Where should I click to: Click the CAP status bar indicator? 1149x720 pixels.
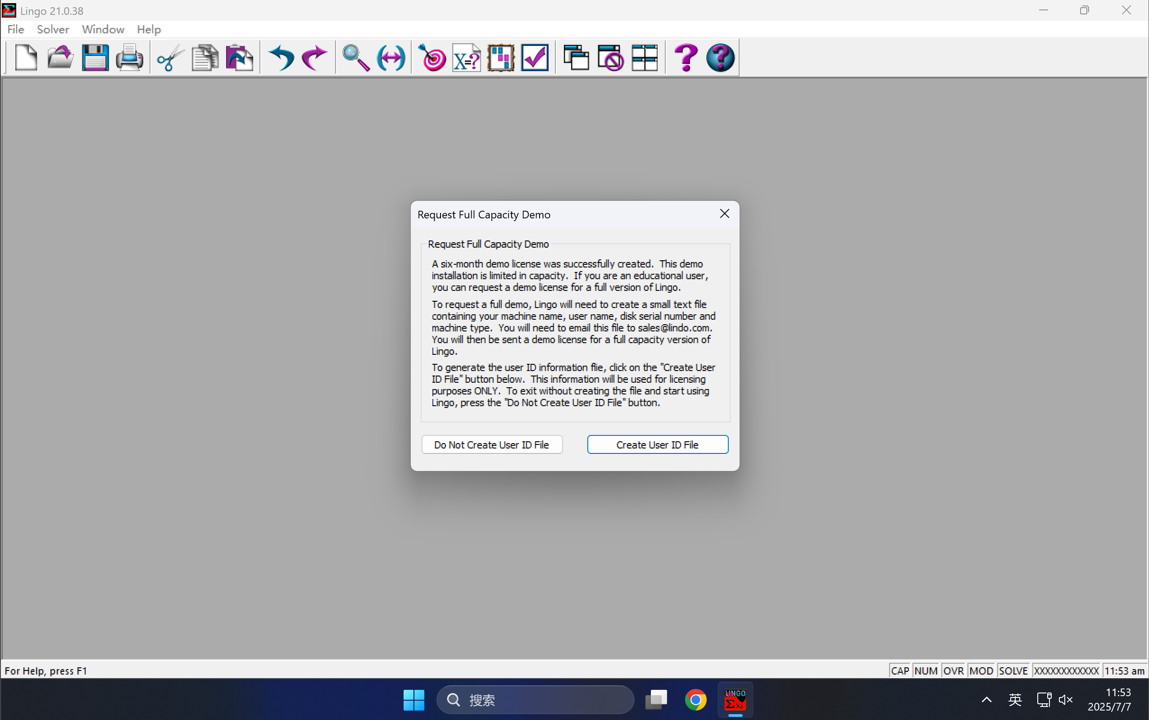(x=899, y=670)
